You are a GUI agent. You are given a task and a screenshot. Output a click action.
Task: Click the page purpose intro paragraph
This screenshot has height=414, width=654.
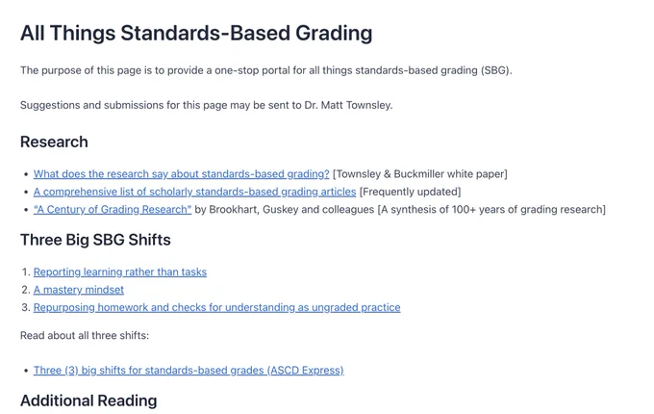click(x=266, y=70)
